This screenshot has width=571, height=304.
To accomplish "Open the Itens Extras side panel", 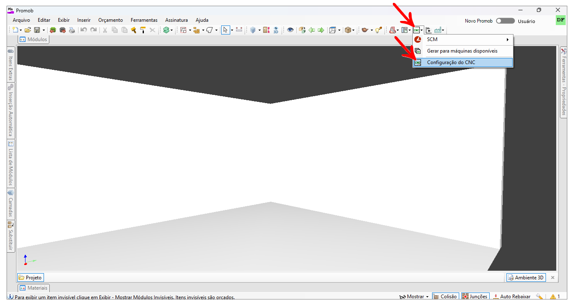I will (x=11, y=65).
